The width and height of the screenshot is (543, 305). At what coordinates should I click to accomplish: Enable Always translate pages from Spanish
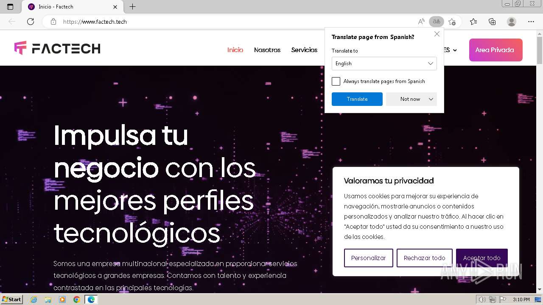point(336,81)
